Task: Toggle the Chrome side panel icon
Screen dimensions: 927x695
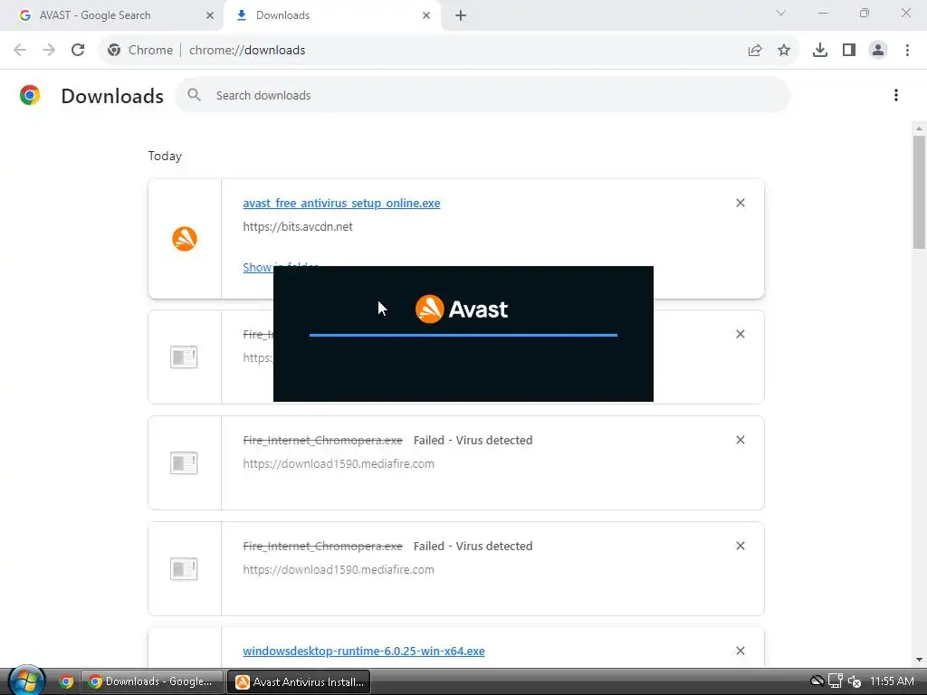Action: pyautogui.click(x=849, y=51)
